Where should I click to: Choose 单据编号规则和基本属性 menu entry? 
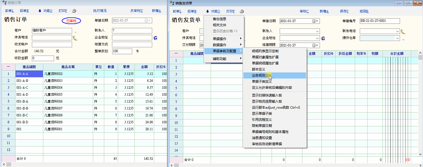point(270,132)
